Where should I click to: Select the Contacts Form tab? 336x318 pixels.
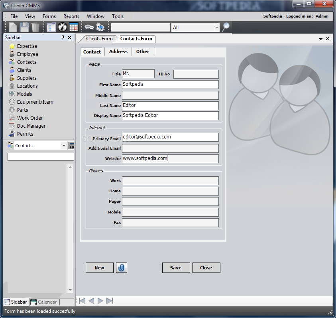point(136,39)
